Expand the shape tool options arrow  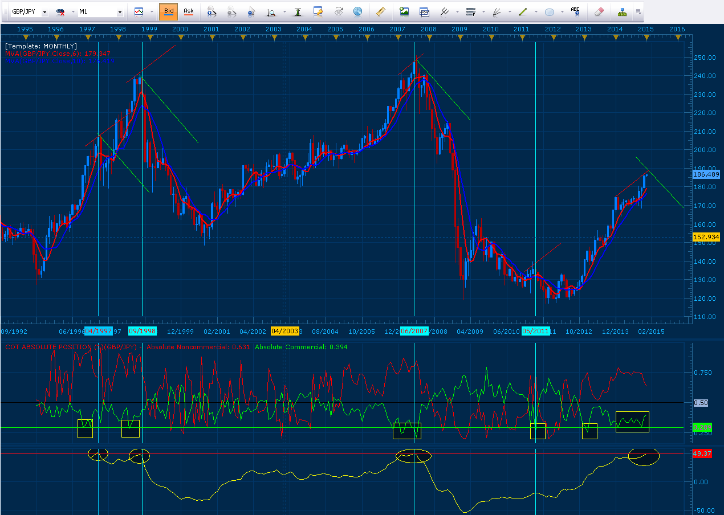562,11
